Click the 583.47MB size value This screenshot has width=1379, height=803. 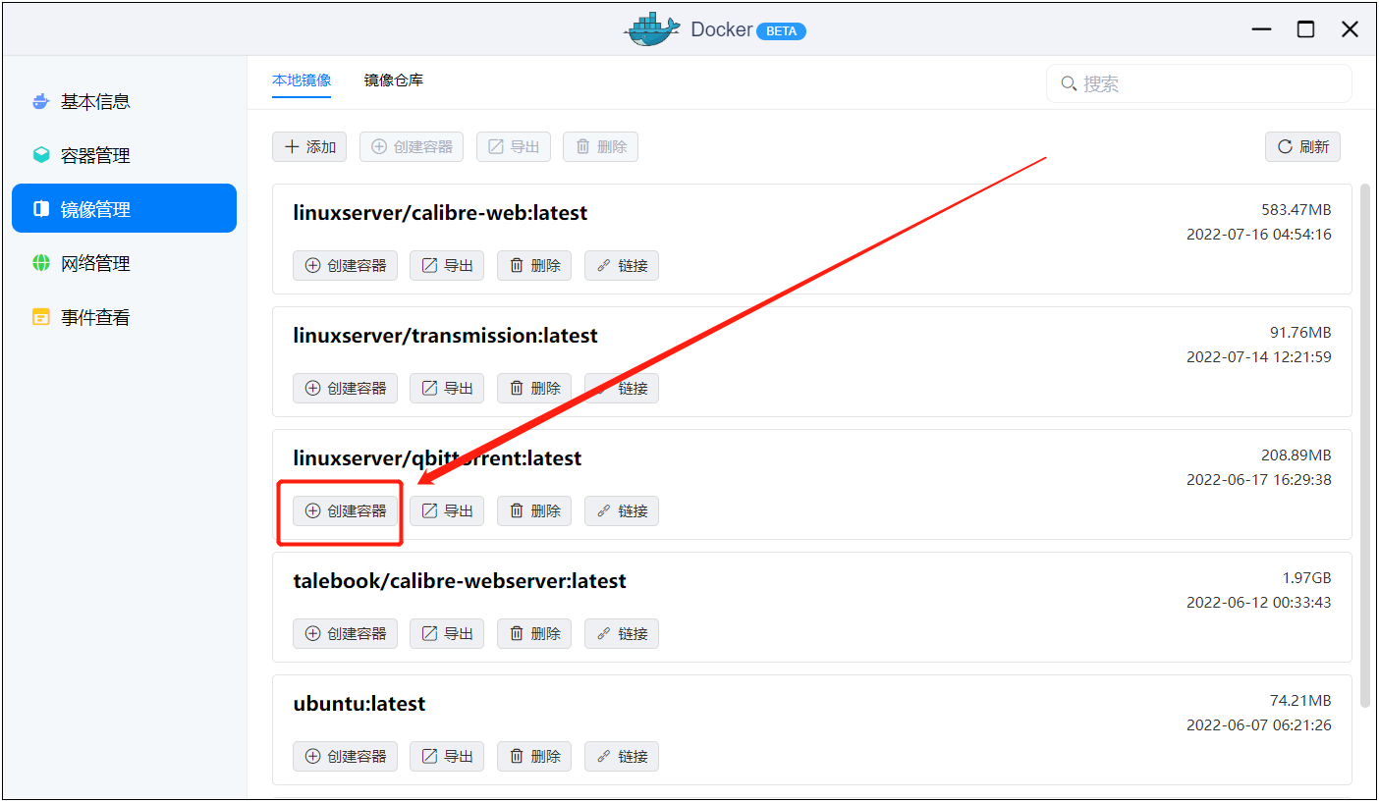point(1296,210)
